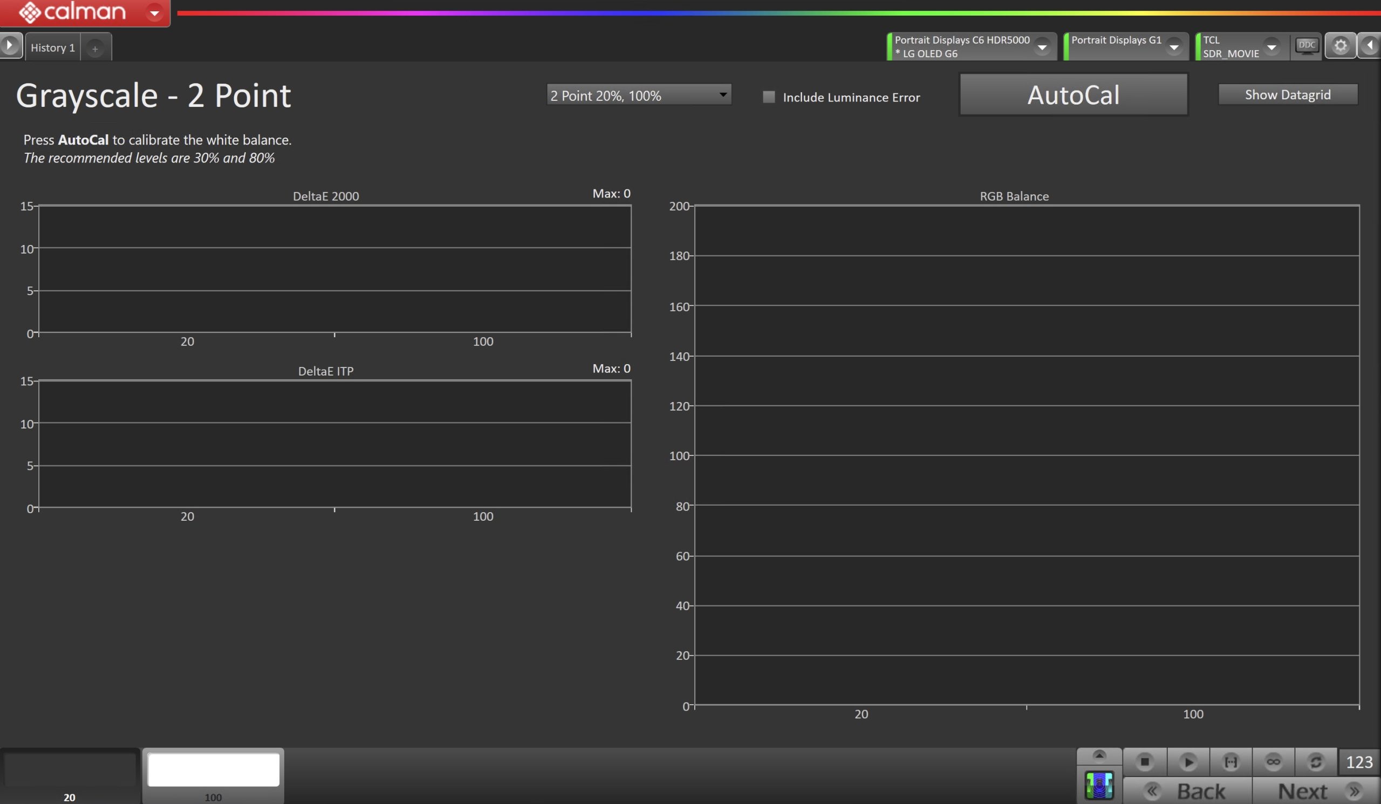Screen dimensions: 1381x804
Task: Click the refresh arrows icon
Action: point(1316,762)
